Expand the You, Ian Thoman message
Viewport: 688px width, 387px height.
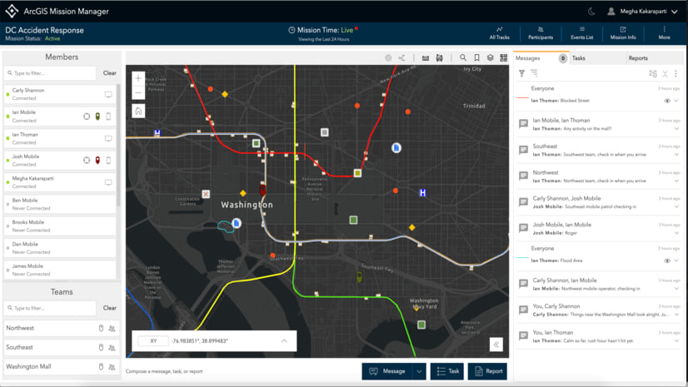point(676,340)
